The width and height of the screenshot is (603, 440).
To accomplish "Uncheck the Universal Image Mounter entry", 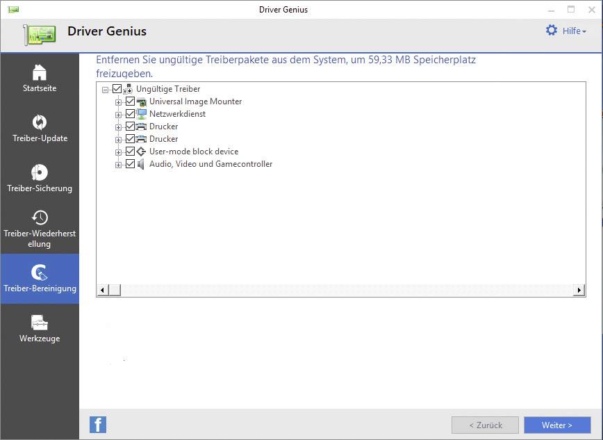I will pos(131,101).
